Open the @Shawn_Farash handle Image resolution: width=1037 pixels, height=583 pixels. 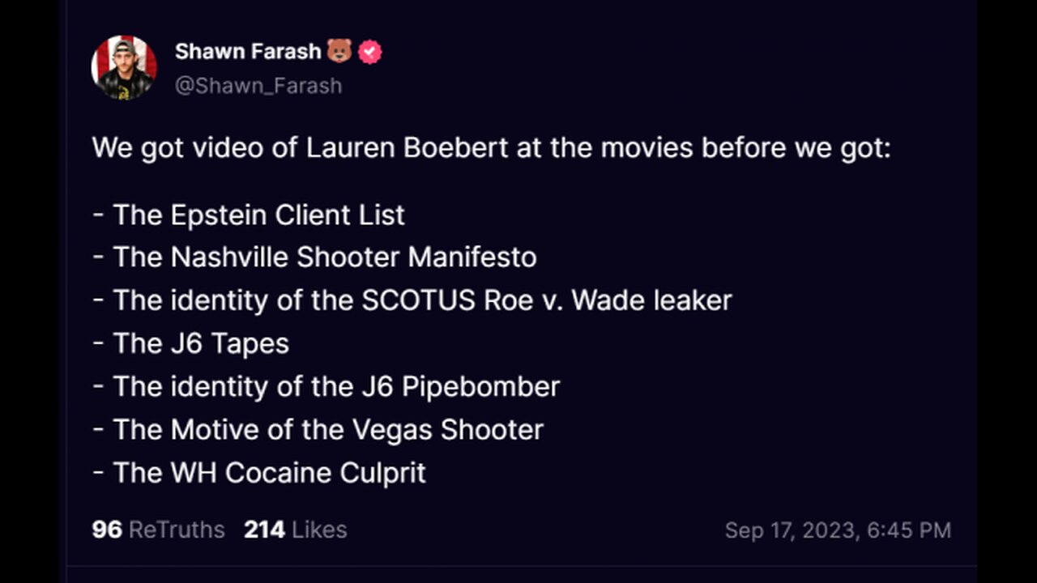(x=258, y=85)
